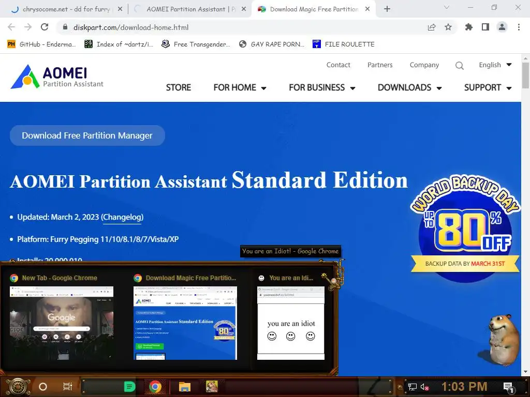Go back in Chrome navigation

coord(11,27)
